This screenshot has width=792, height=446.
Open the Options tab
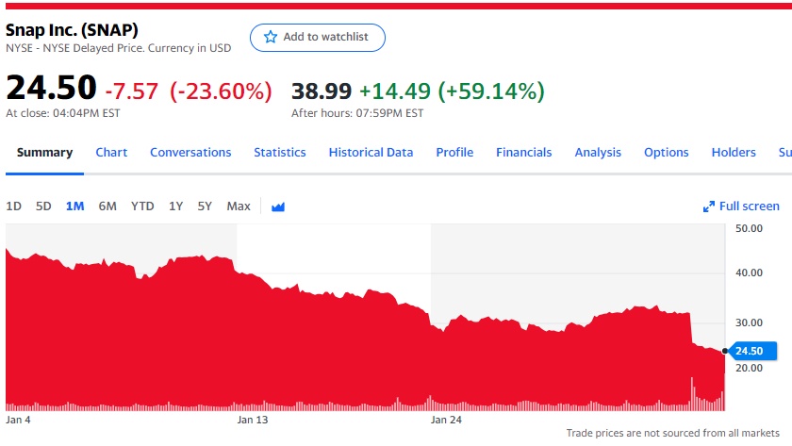pyautogui.click(x=666, y=152)
